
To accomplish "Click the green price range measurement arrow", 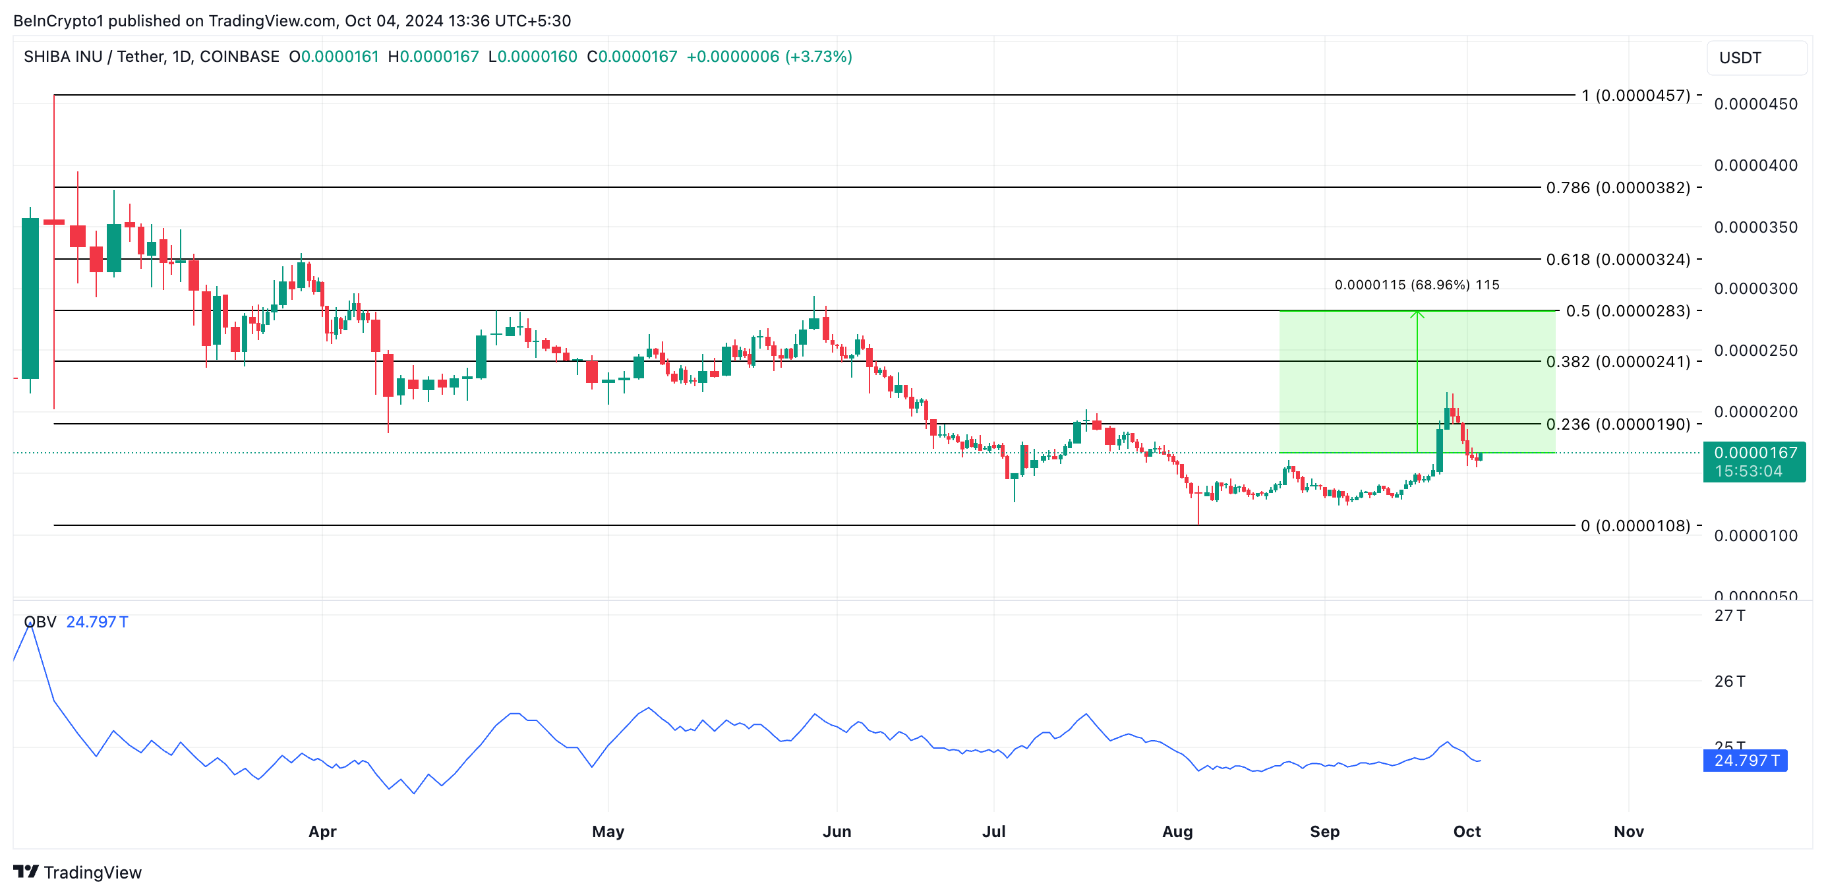I will (x=1417, y=383).
